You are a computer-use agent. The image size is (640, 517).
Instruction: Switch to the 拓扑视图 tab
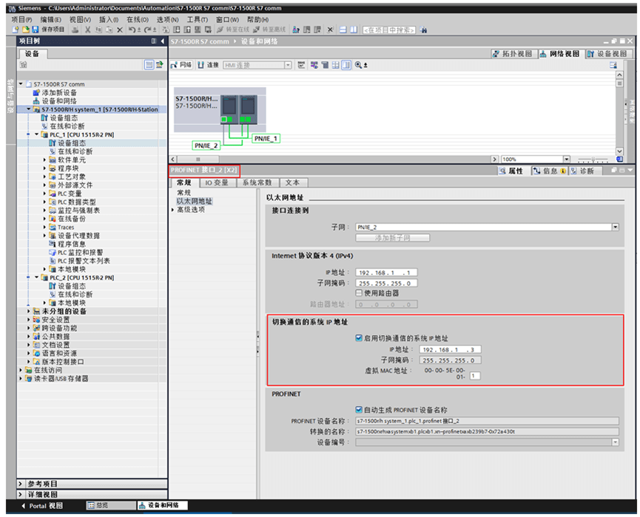[518, 55]
